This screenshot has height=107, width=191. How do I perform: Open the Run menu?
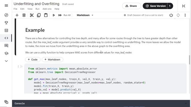(38, 9)
